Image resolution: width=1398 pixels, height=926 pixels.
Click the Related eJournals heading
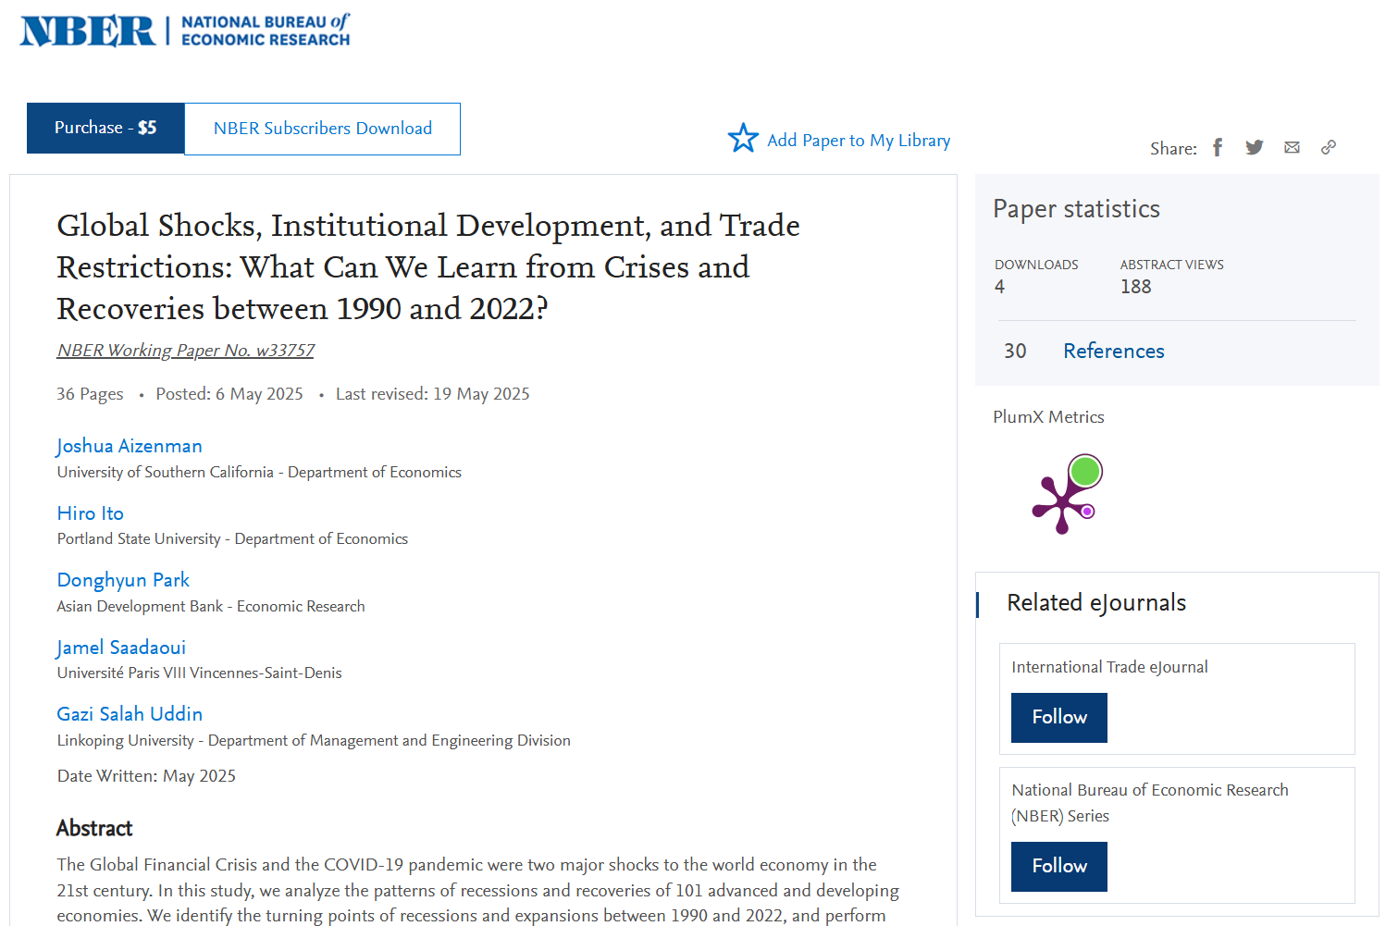pos(1096,603)
